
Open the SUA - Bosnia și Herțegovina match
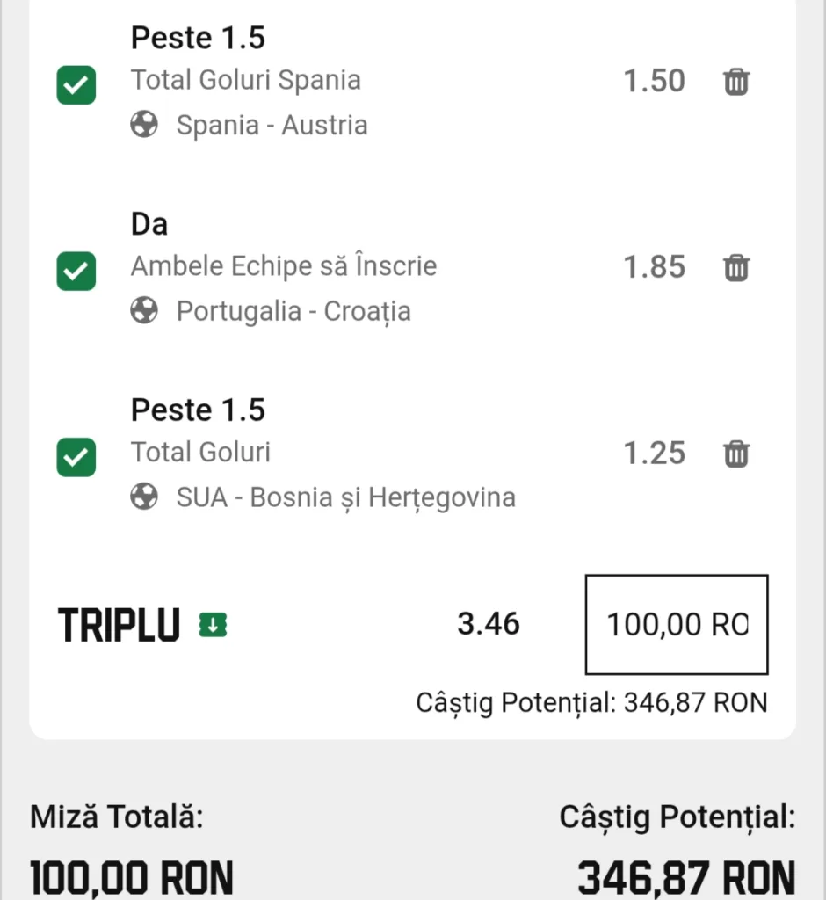pos(346,497)
